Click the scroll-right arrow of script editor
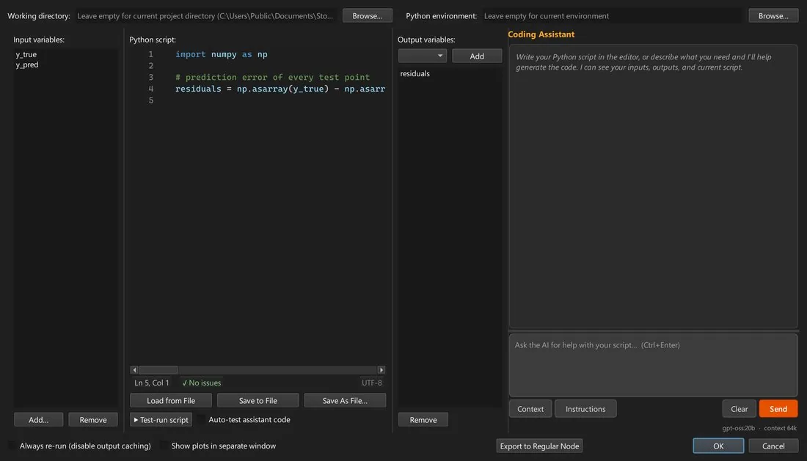807x461 pixels. pos(381,370)
